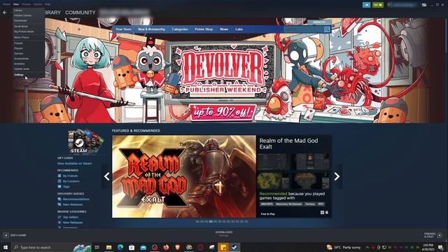448x252 pixels.
Task: Open the Tags recommendations link
Action: pos(66,187)
